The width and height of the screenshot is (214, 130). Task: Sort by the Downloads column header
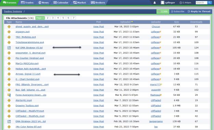tap(196, 22)
